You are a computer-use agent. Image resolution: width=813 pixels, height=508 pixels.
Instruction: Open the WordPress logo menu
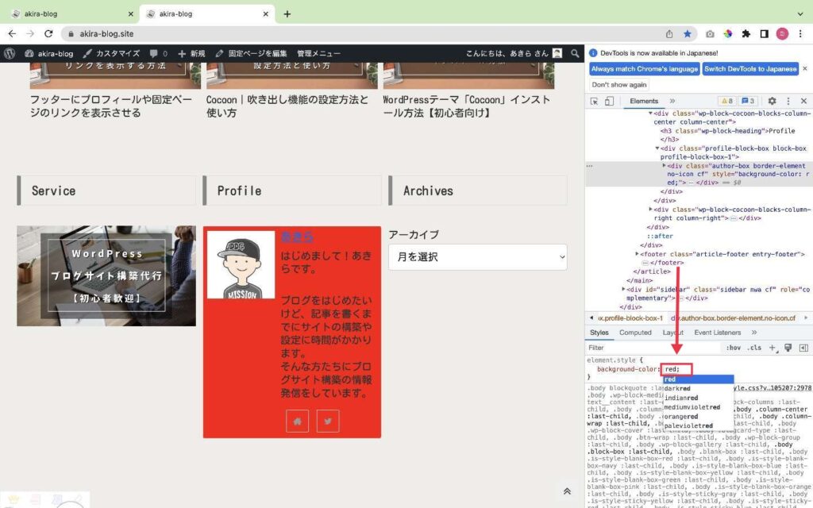click(x=10, y=53)
